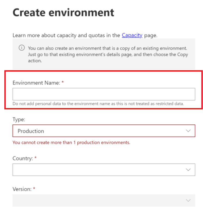Click the Capacity hyperlink in the description
This screenshot has width=203, height=218.
tap(132, 35)
